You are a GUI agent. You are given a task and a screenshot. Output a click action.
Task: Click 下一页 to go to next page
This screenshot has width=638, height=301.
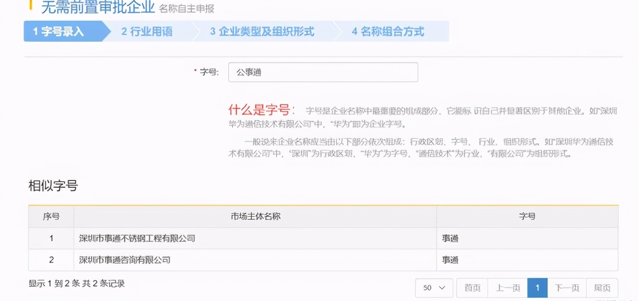pos(567,288)
